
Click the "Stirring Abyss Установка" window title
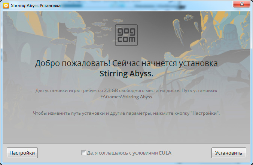tap(36, 6)
